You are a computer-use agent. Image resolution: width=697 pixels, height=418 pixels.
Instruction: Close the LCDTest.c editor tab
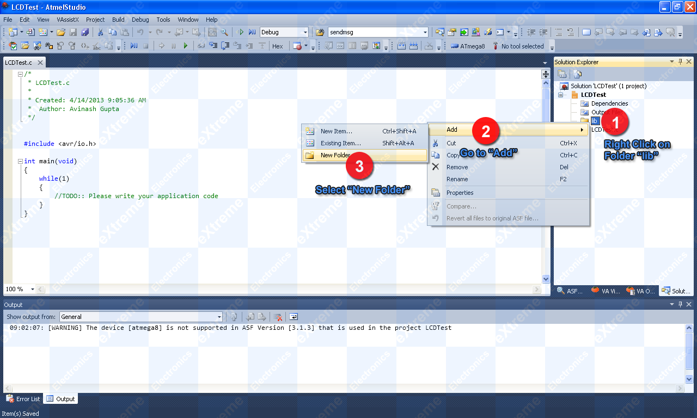(40, 63)
